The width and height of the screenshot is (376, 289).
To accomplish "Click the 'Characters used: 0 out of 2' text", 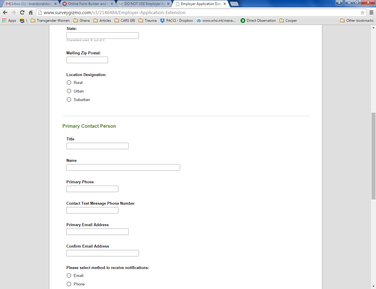I will [x=86, y=40].
